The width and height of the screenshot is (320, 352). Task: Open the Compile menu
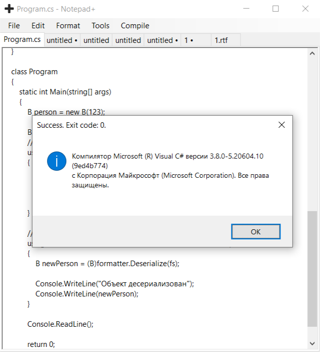click(135, 26)
